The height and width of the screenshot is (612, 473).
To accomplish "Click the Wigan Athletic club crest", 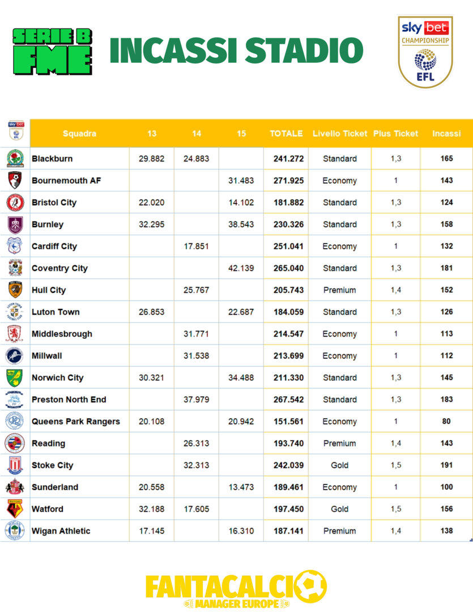I will coord(15,531).
